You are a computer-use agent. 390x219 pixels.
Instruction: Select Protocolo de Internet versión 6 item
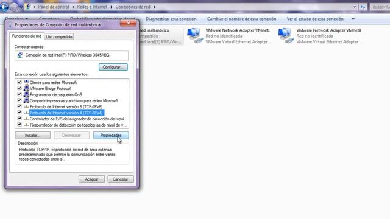(66, 107)
